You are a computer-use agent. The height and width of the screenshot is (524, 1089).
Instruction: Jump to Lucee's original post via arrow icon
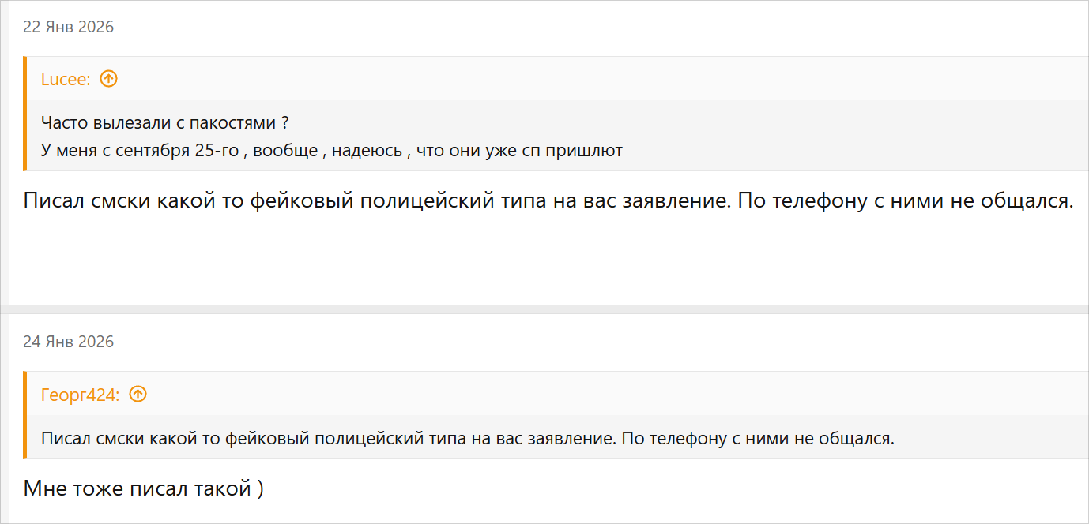click(109, 79)
